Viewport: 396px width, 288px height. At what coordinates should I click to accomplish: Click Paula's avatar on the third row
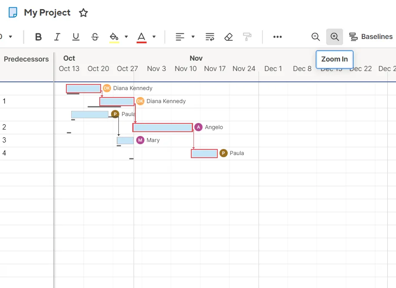(x=115, y=114)
